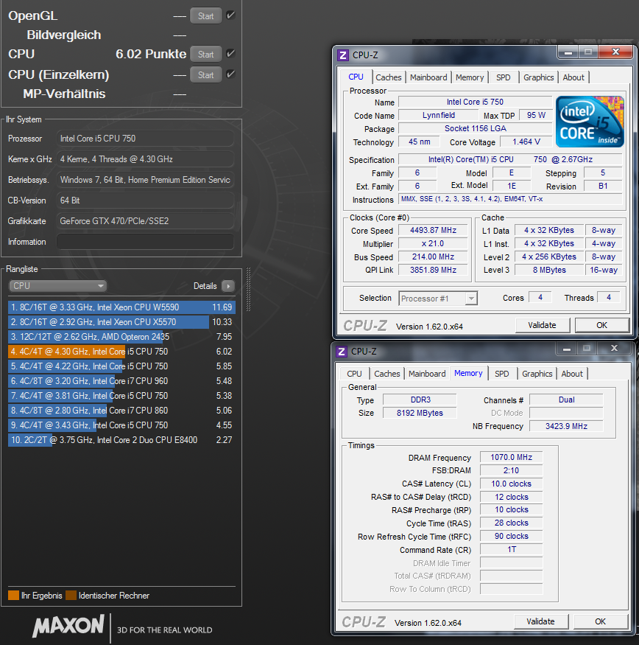Start the CPU (Einzelkern) test
Viewport: 639px width, 645px height.
coord(206,75)
